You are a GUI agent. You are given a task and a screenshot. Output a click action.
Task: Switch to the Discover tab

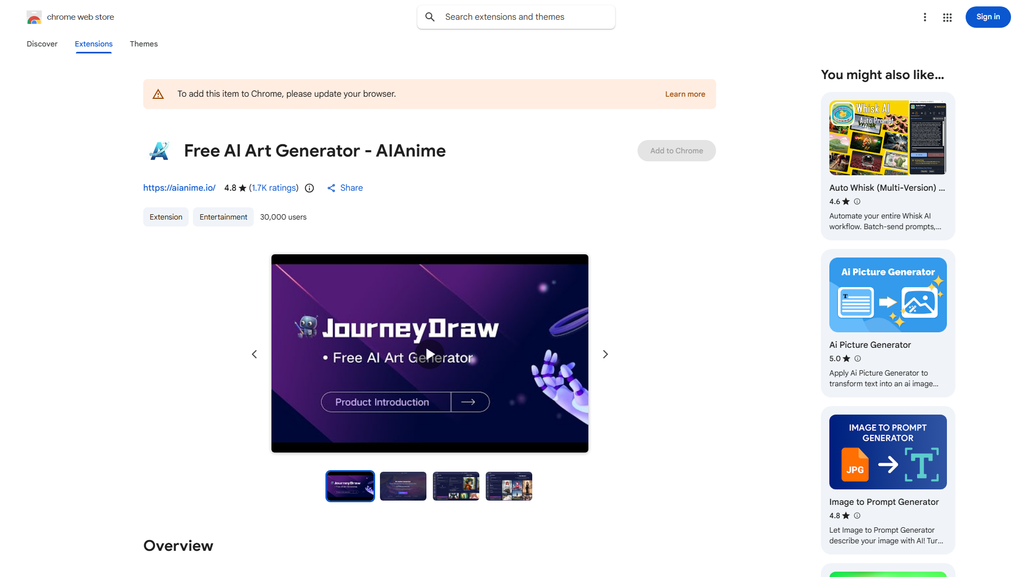(42, 44)
